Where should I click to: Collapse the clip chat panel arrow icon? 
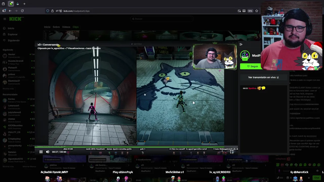[241, 44]
